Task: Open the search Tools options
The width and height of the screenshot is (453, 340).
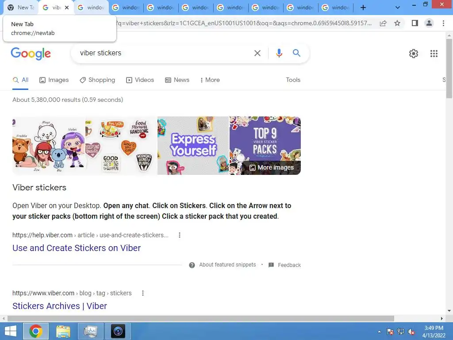Action: 293,80
